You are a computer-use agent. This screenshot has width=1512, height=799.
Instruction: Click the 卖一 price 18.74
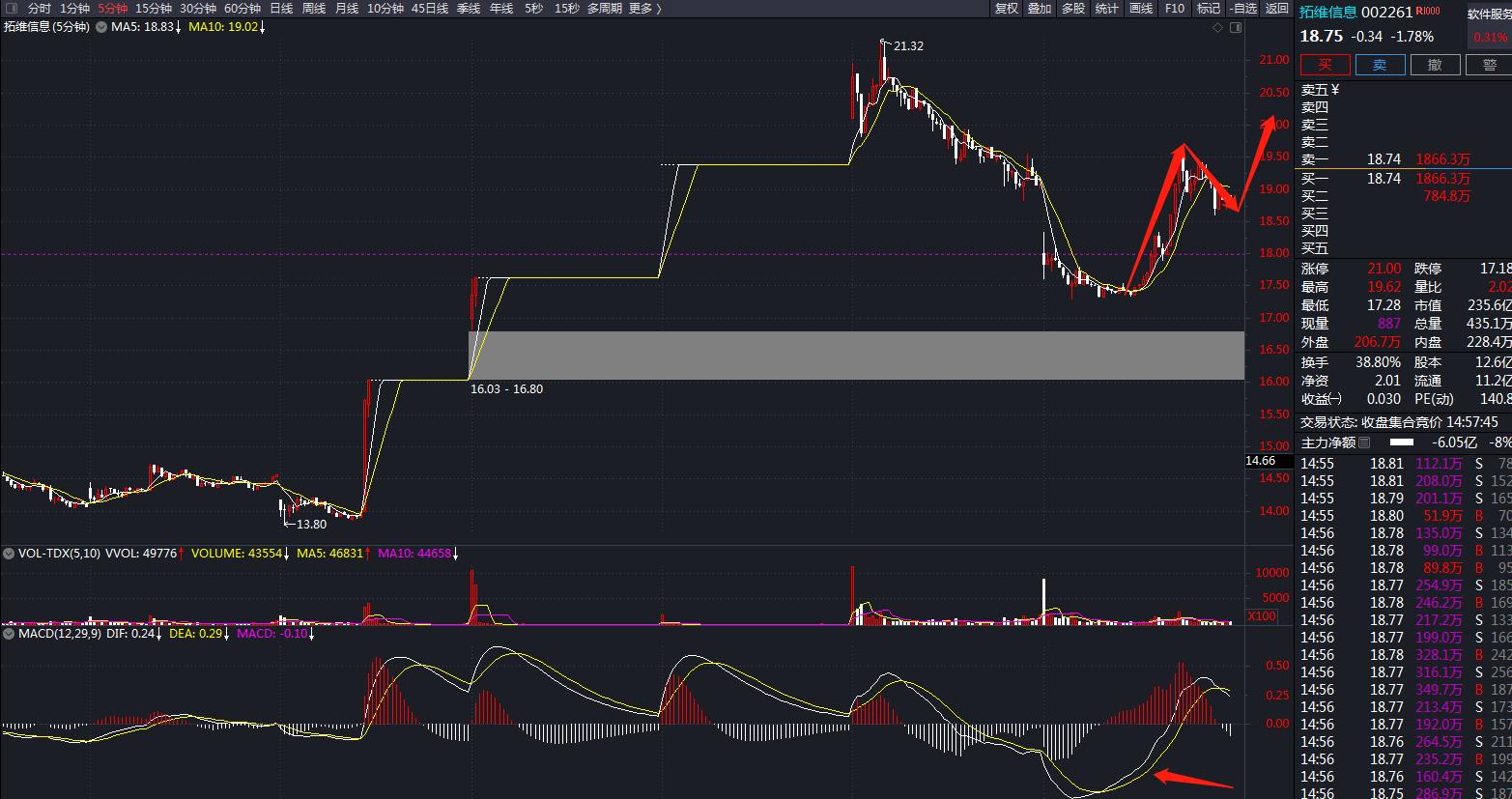pyautogui.click(x=1384, y=159)
